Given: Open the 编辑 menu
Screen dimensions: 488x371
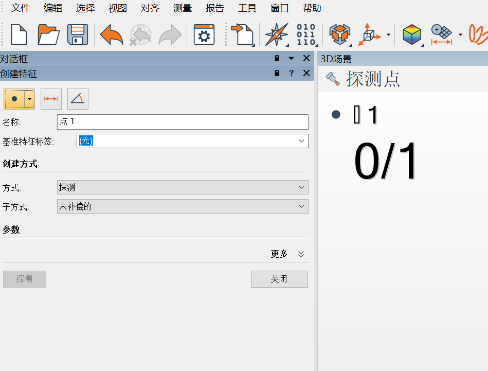Looking at the screenshot, I should click(x=53, y=8).
